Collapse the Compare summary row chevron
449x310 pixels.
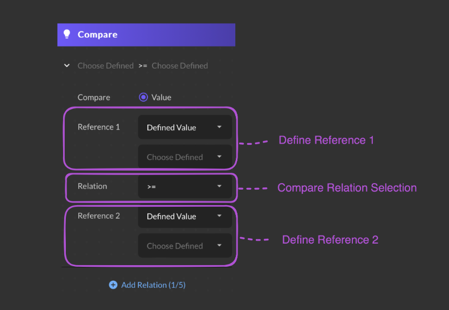(67, 65)
